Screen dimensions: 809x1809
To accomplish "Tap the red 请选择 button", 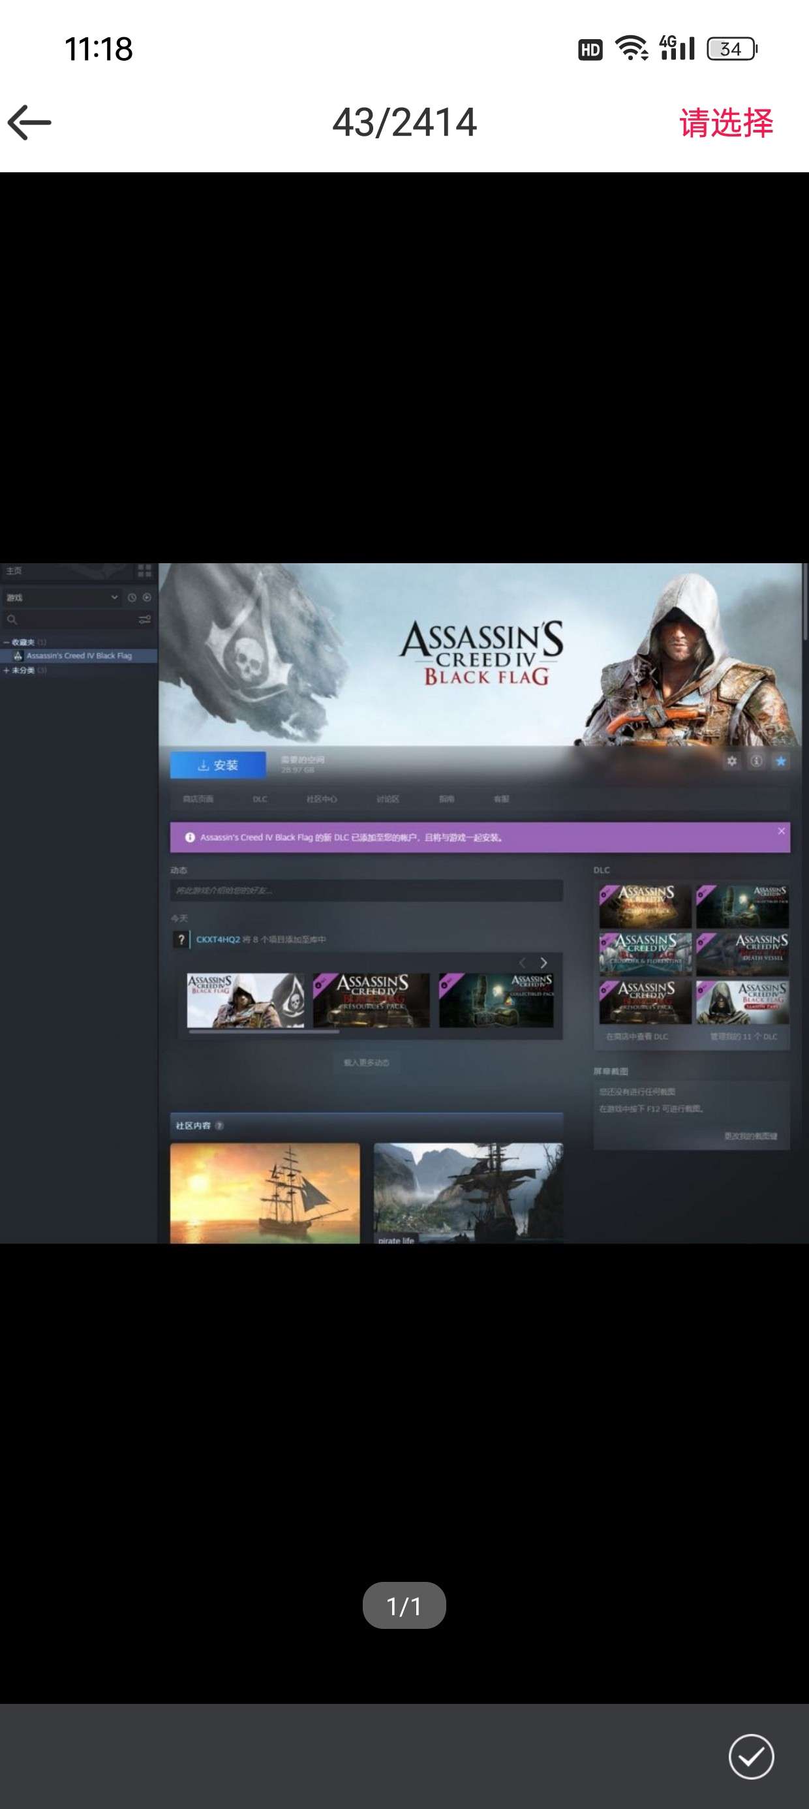I will click(x=726, y=123).
